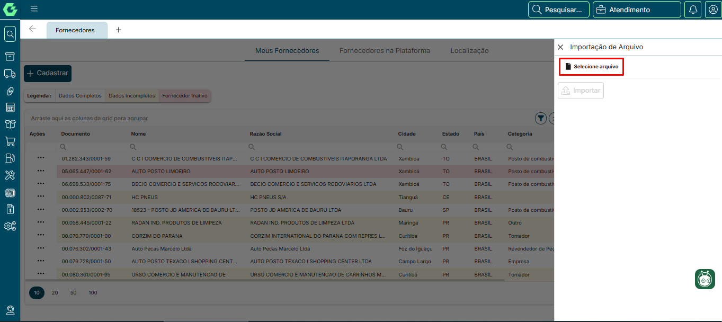Open the truck sidebar icon
Image resolution: width=722 pixels, height=322 pixels.
[10, 74]
